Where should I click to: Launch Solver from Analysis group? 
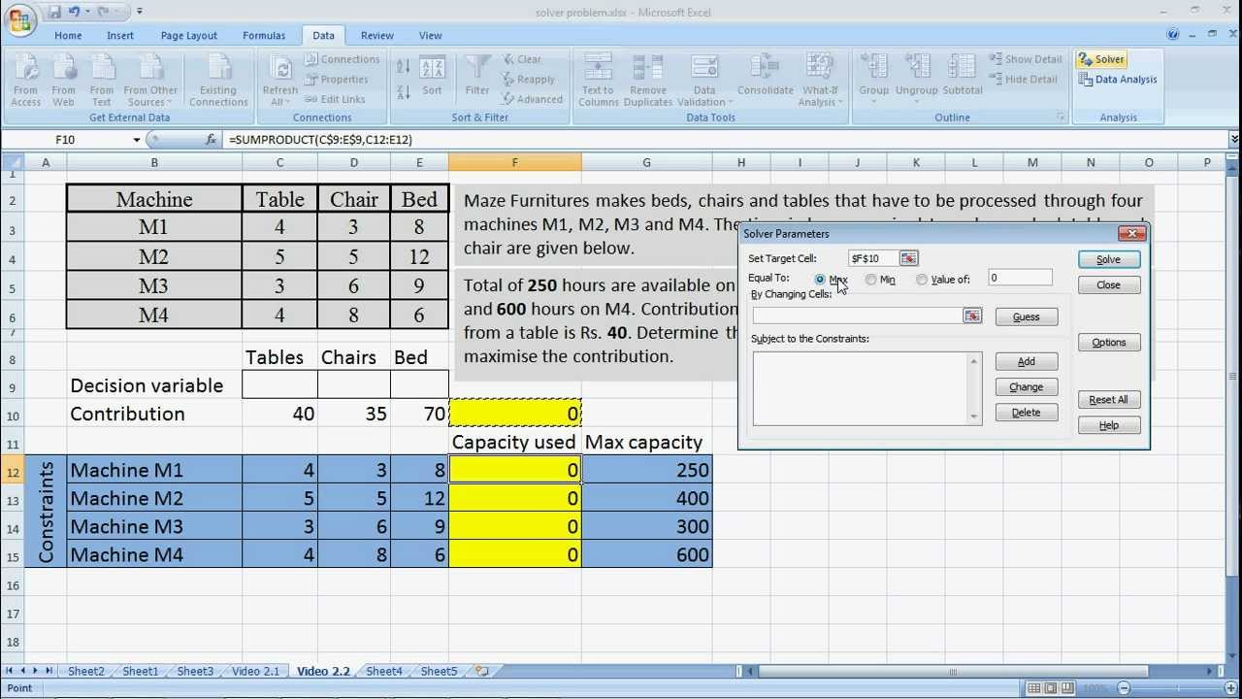[1101, 59]
